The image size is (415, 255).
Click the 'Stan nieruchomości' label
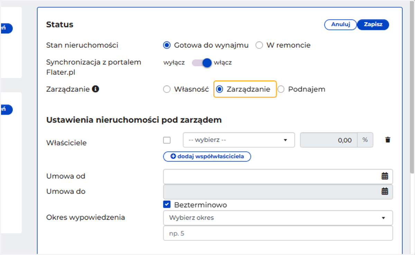click(82, 45)
